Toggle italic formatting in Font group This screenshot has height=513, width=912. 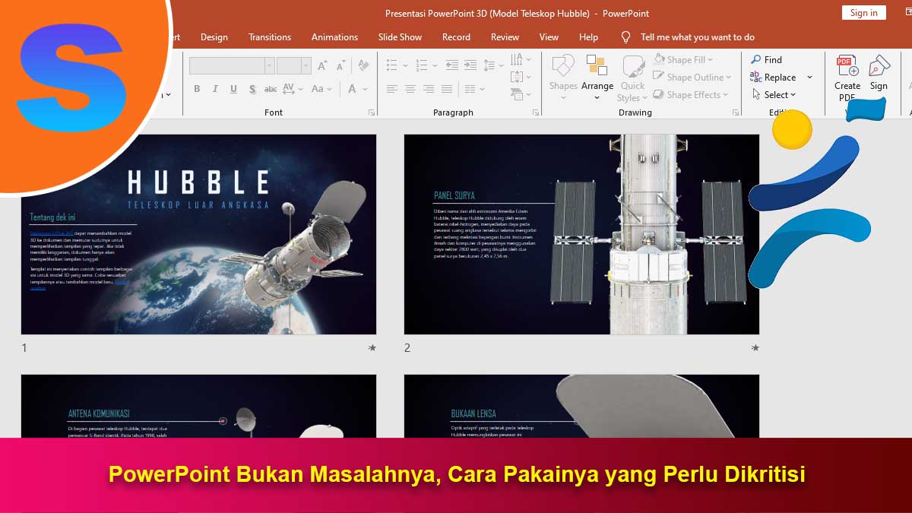tap(214, 89)
